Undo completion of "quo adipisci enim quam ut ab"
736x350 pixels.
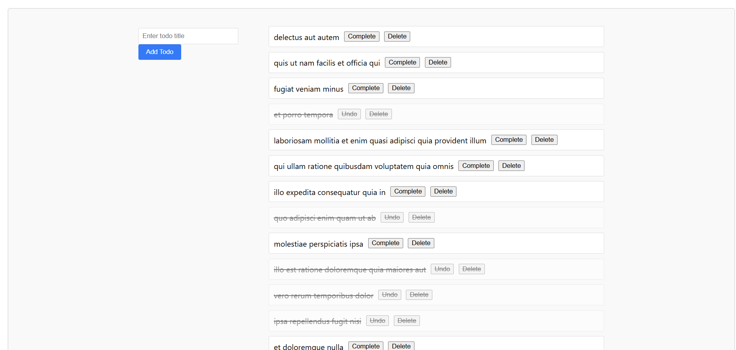pyautogui.click(x=392, y=217)
